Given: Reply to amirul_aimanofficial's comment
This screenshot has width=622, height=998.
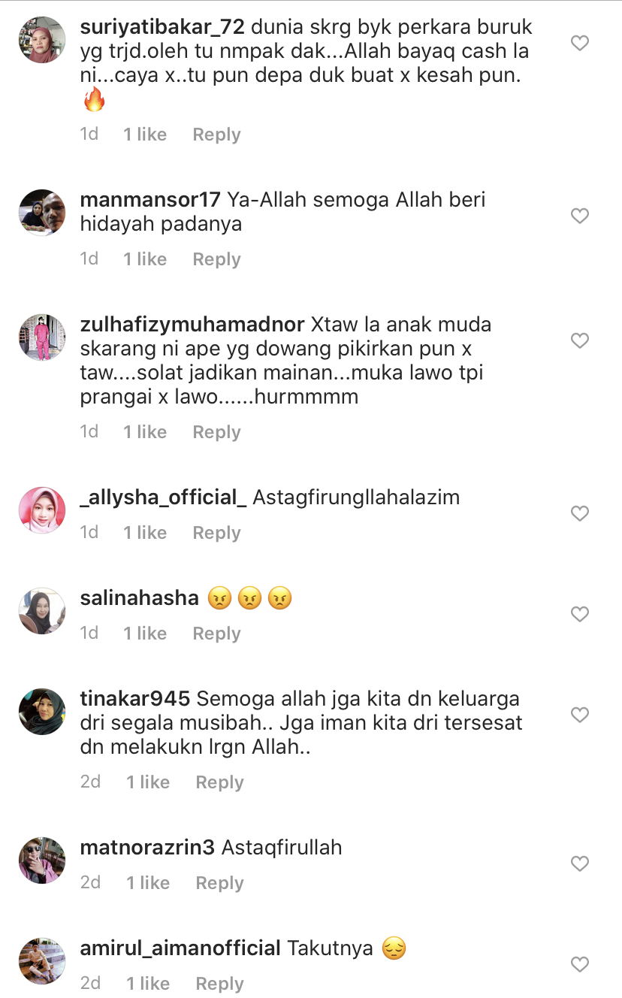Looking at the screenshot, I should click(x=219, y=984).
